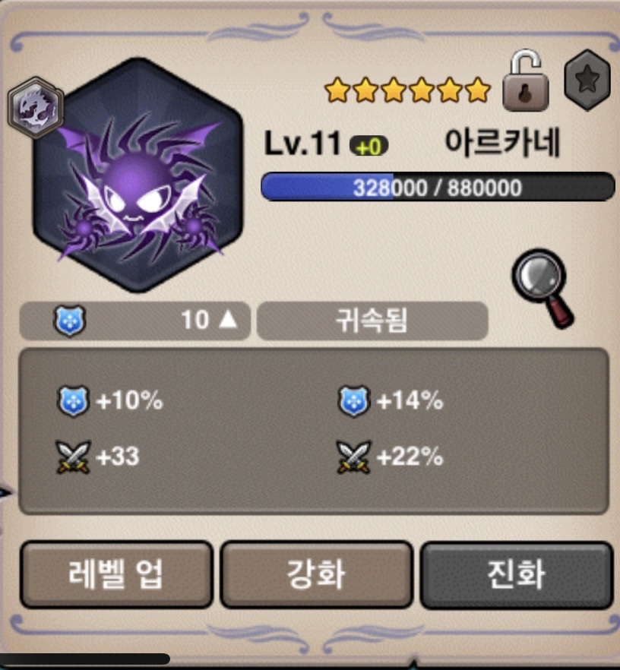Tap the six gold stars rating
The width and height of the screenshot is (620, 670).
pos(408,90)
